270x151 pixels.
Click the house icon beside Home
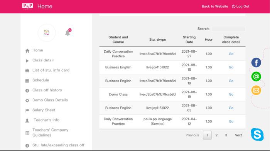coord(27,51)
